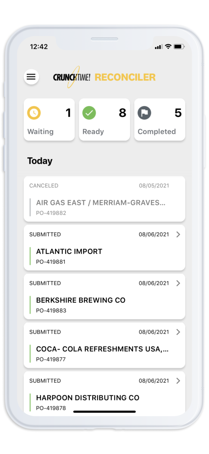The image size is (209, 454).
Task: Open the canceled Air Gas East order
Action: 104,199
